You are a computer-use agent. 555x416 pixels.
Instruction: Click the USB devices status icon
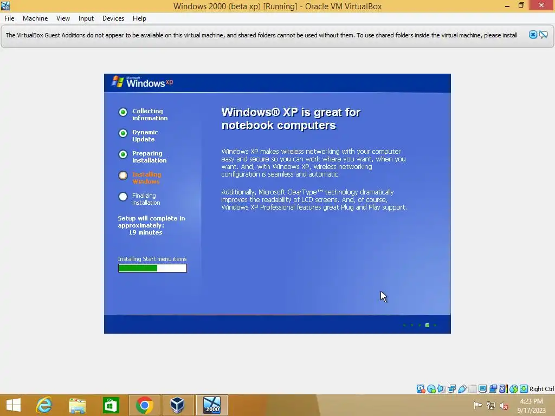point(462,389)
